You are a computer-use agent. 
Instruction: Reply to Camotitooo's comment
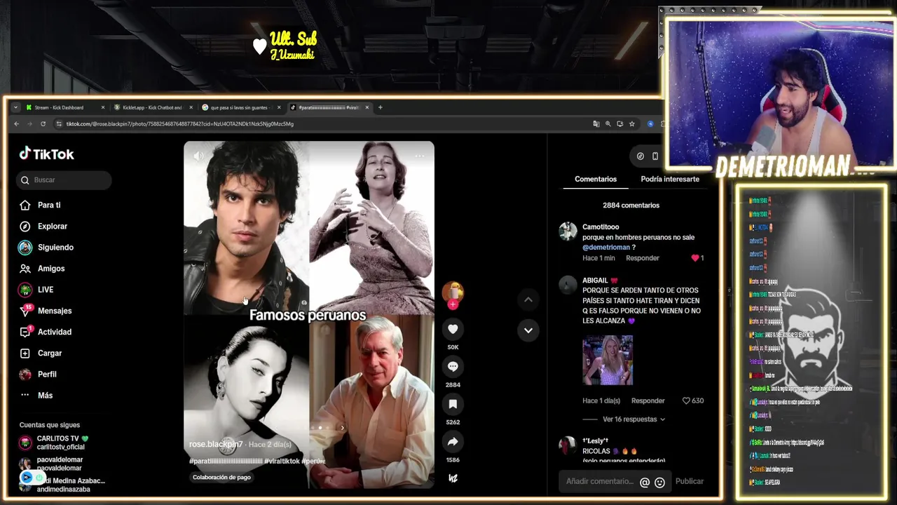pyautogui.click(x=643, y=258)
